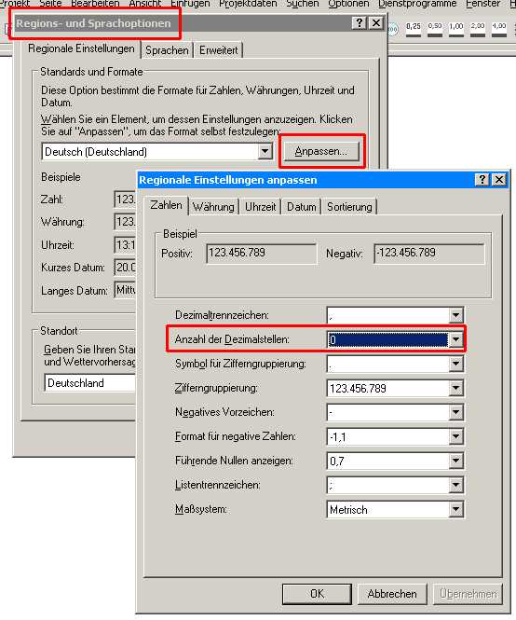516x620 pixels.
Task: Close the Regionale Einstellungen anpassen dialog
Action: coord(498,180)
